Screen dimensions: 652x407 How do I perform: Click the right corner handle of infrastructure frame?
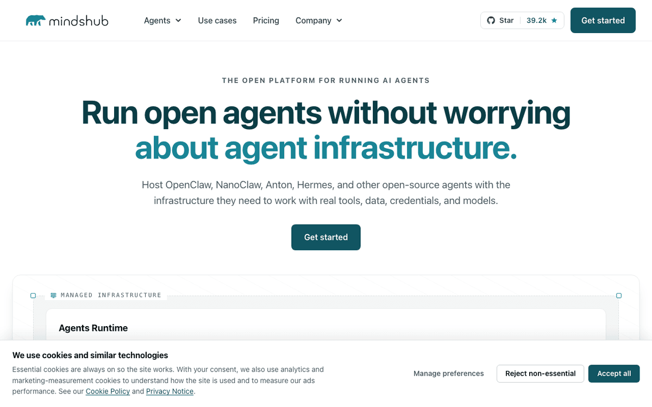pos(619,296)
